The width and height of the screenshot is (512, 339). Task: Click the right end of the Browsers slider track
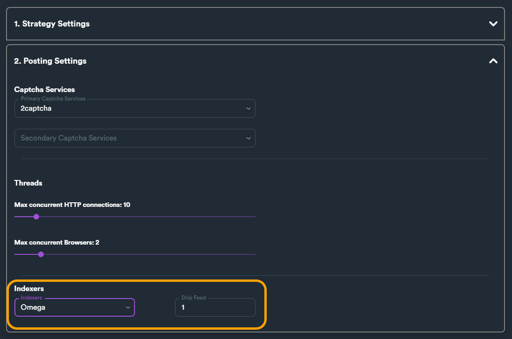253,254
